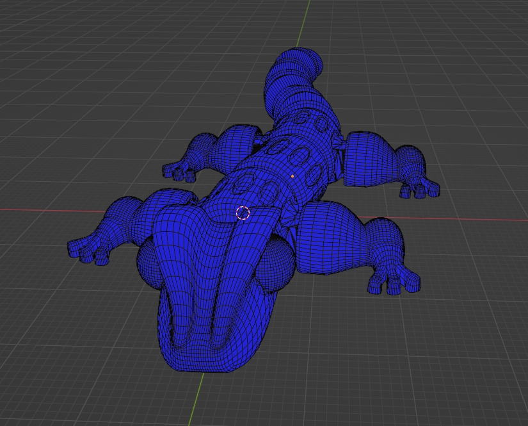Click the lizard's front left hand
The height and width of the screenshot is (426, 528).
[x=89, y=250]
